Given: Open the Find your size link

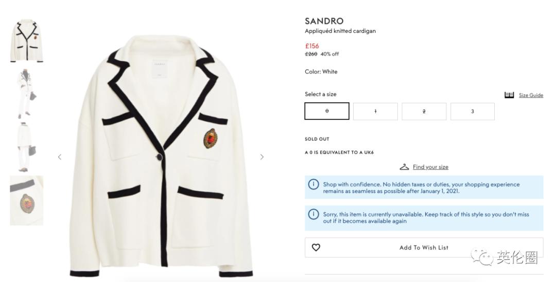Looking at the screenshot, I should click(430, 167).
